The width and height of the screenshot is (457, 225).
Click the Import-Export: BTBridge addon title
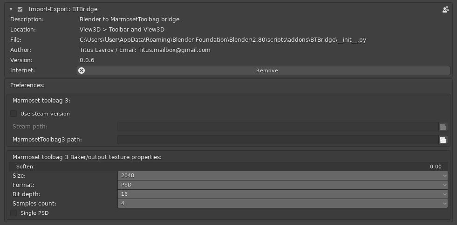pyautogui.click(x=63, y=9)
